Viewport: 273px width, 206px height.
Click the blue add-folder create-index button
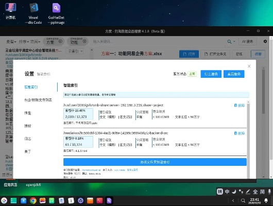pyautogui.click(x=155, y=162)
